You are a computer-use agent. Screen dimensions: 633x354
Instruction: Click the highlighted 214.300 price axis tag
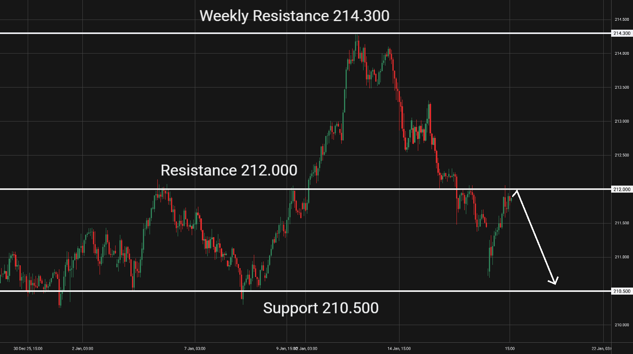[622, 33]
